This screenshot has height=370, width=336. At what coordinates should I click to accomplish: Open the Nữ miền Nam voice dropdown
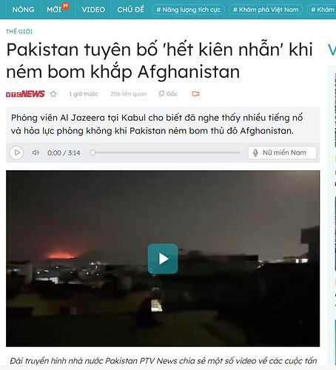(282, 152)
